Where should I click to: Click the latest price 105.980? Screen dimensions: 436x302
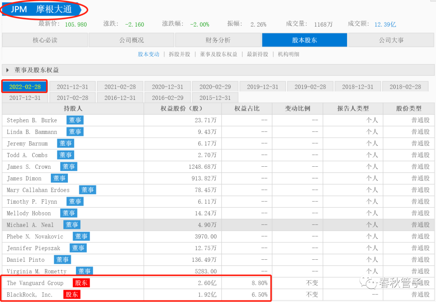pyautogui.click(x=76, y=25)
